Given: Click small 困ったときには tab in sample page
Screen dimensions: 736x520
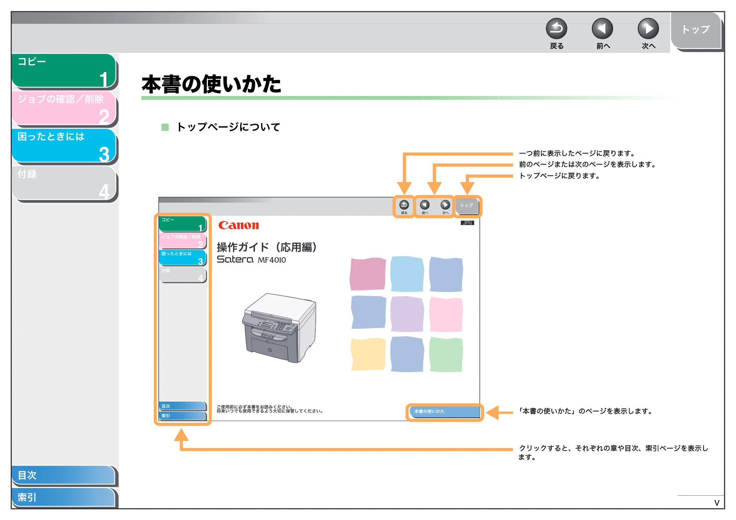Looking at the screenshot, I should (x=183, y=258).
